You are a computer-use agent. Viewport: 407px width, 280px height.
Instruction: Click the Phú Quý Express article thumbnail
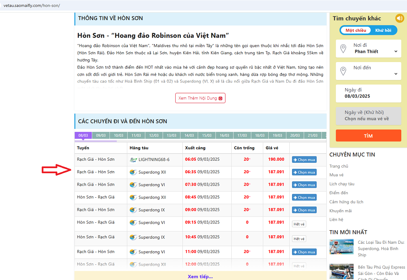(342, 272)
